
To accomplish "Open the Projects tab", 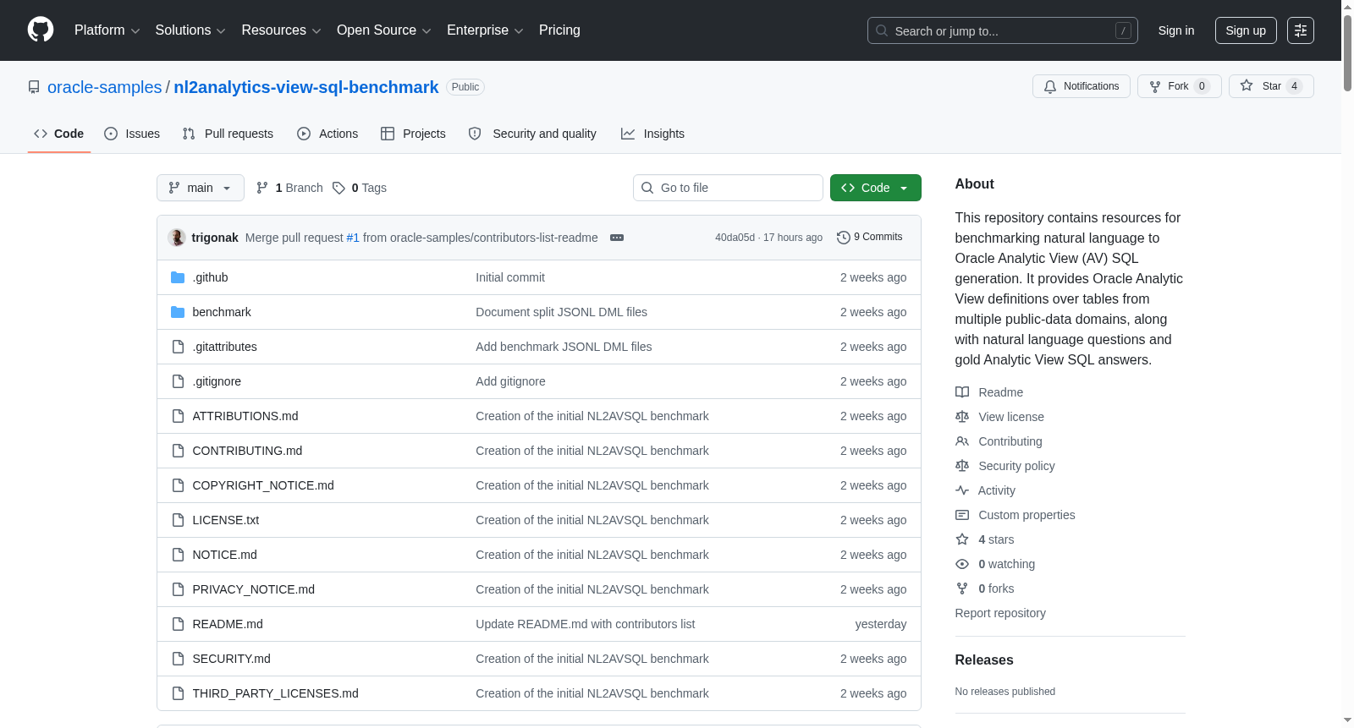I will click(x=413, y=134).
